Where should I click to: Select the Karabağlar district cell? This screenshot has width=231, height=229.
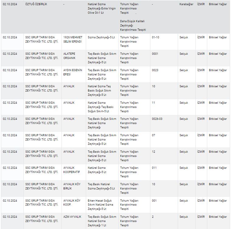[x=186, y=5]
